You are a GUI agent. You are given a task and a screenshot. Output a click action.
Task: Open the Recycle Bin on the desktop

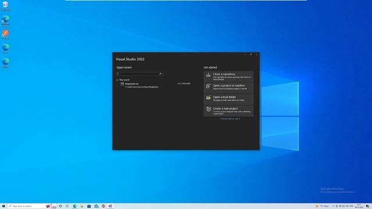tap(5, 6)
